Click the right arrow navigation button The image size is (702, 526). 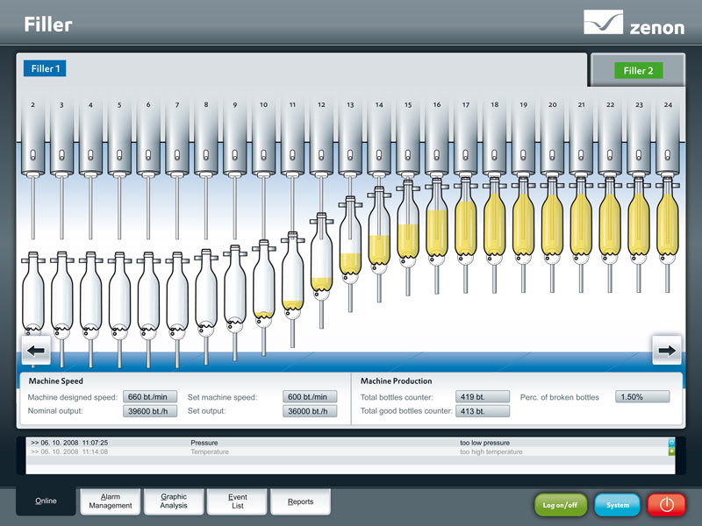[x=666, y=351]
